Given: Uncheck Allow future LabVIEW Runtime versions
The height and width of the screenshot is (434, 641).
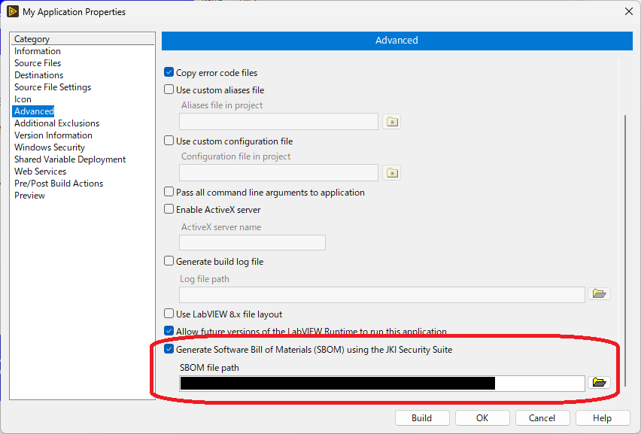Looking at the screenshot, I should coord(169,331).
